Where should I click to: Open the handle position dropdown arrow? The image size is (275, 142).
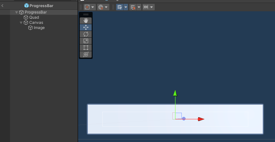[93, 7]
